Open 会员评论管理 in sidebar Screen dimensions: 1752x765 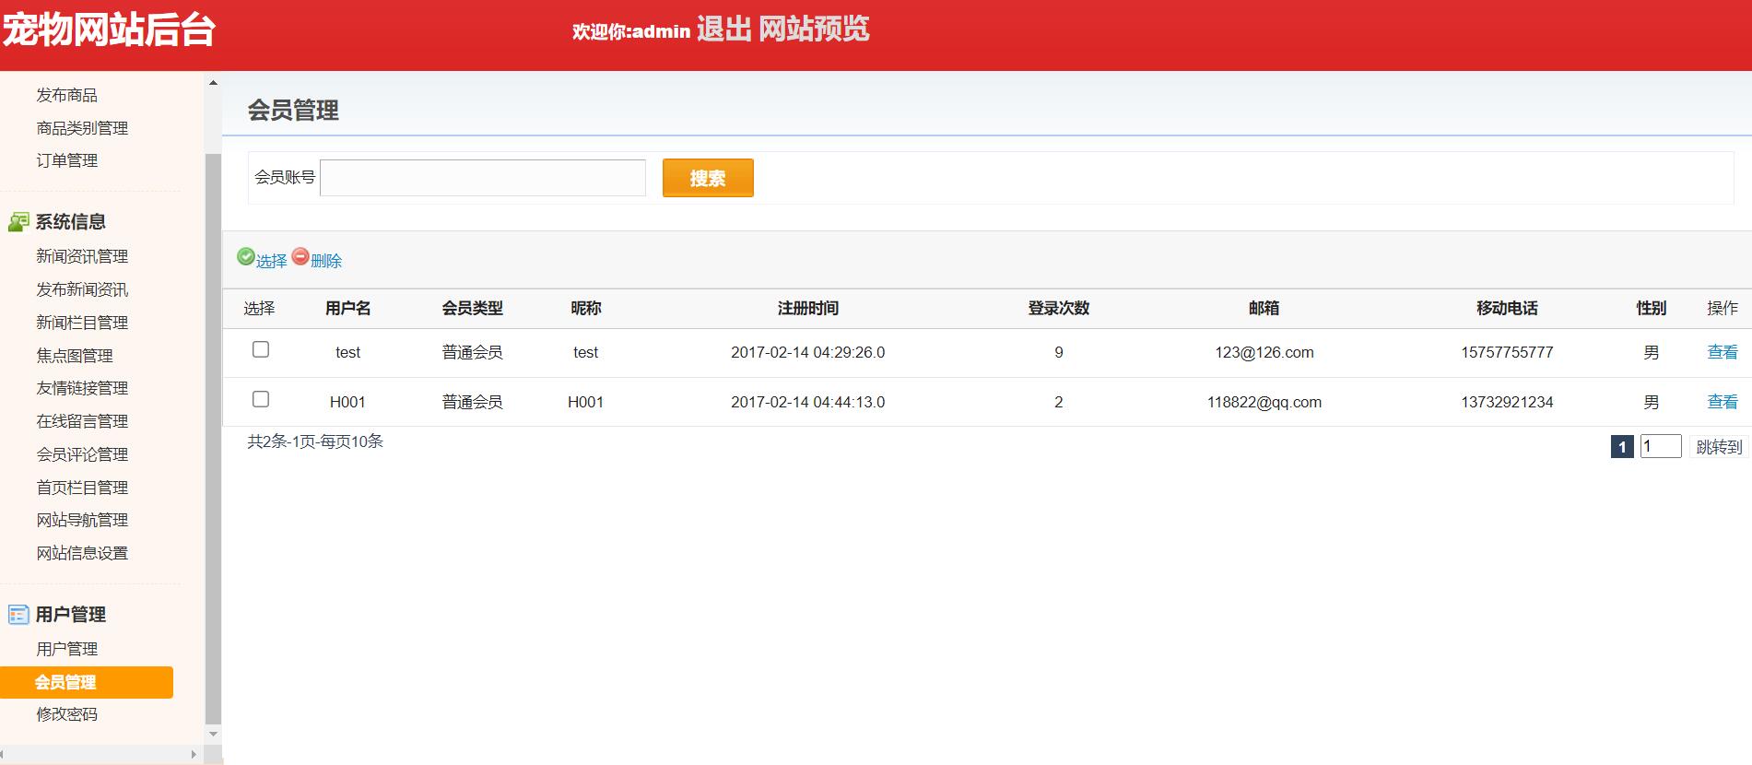(x=82, y=454)
